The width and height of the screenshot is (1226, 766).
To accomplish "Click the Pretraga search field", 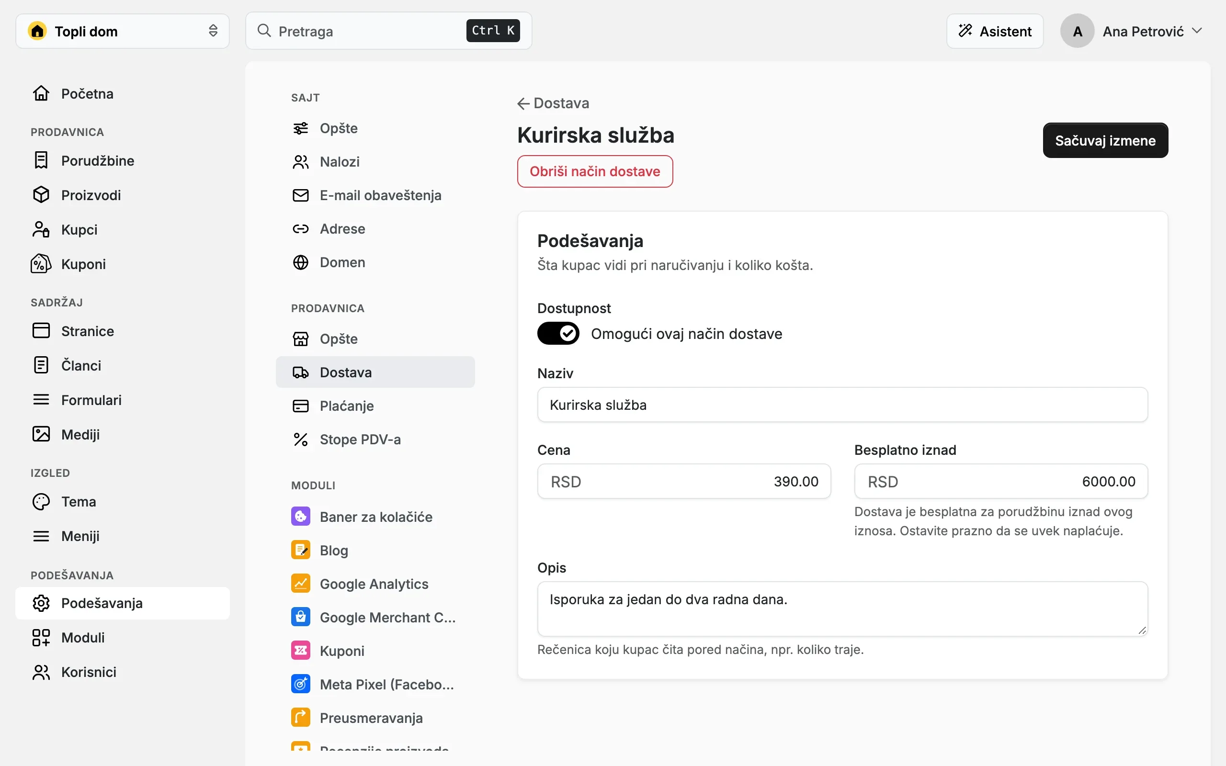I will tap(388, 31).
